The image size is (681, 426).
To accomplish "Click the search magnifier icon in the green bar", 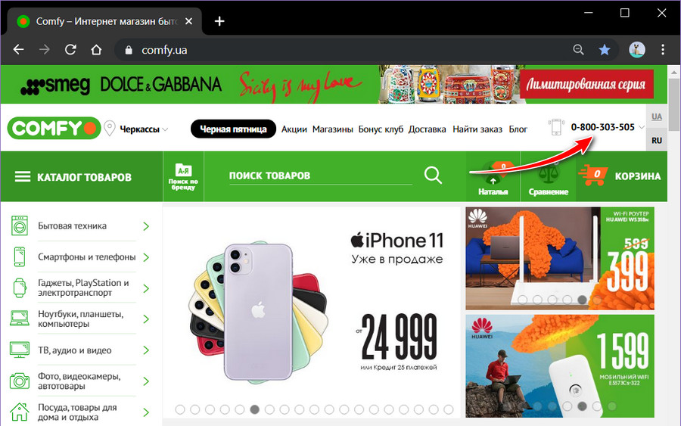I will pos(433,176).
